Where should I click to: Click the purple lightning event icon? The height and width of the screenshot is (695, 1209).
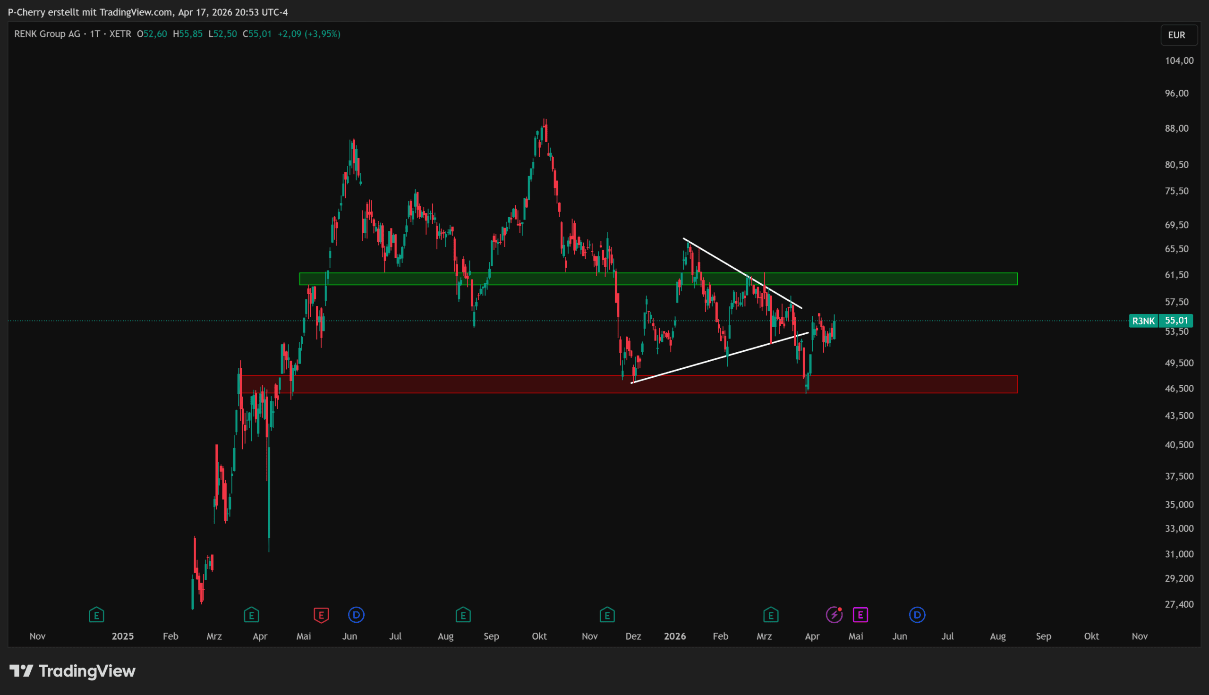[834, 615]
